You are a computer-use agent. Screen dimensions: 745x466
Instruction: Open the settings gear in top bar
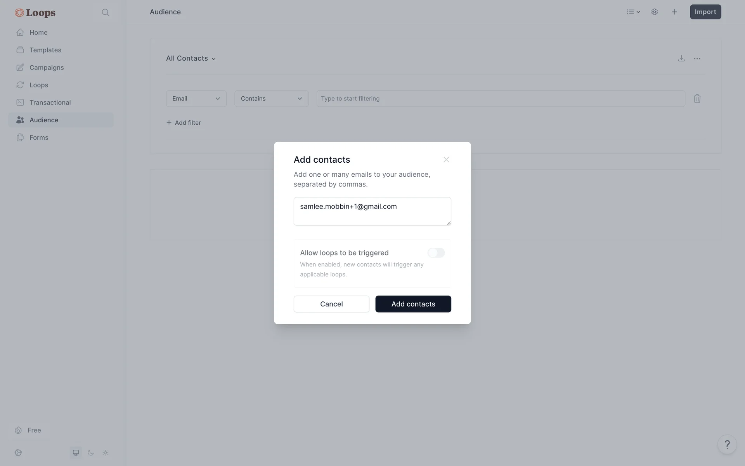(x=655, y=12)
